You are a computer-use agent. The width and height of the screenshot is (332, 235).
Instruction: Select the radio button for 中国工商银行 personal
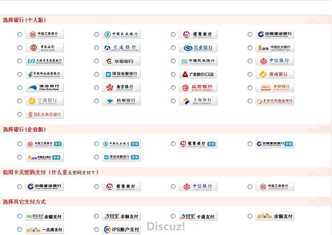pyautogui.click(x=19, y=34)
